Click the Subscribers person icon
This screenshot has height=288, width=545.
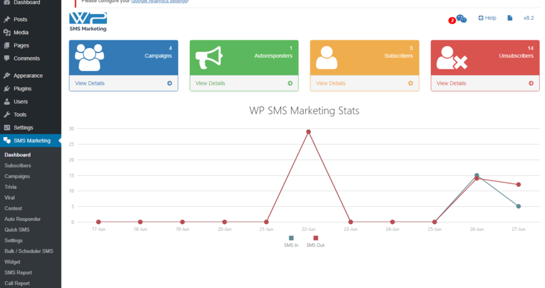pos(327,57)
